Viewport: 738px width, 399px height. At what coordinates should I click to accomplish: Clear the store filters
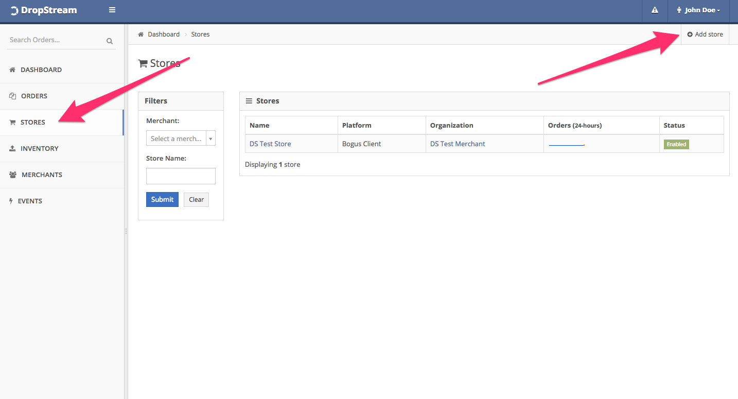point(196,200)
